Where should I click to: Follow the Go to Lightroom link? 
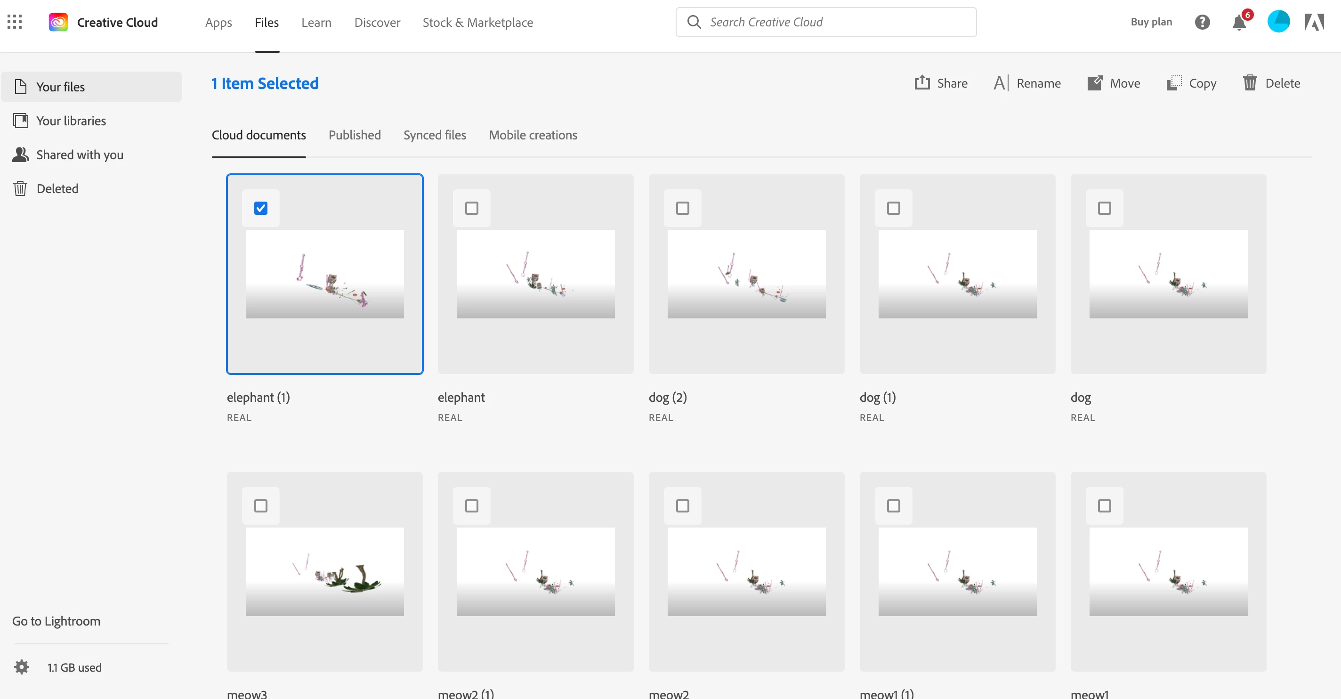tap(56, 621)
